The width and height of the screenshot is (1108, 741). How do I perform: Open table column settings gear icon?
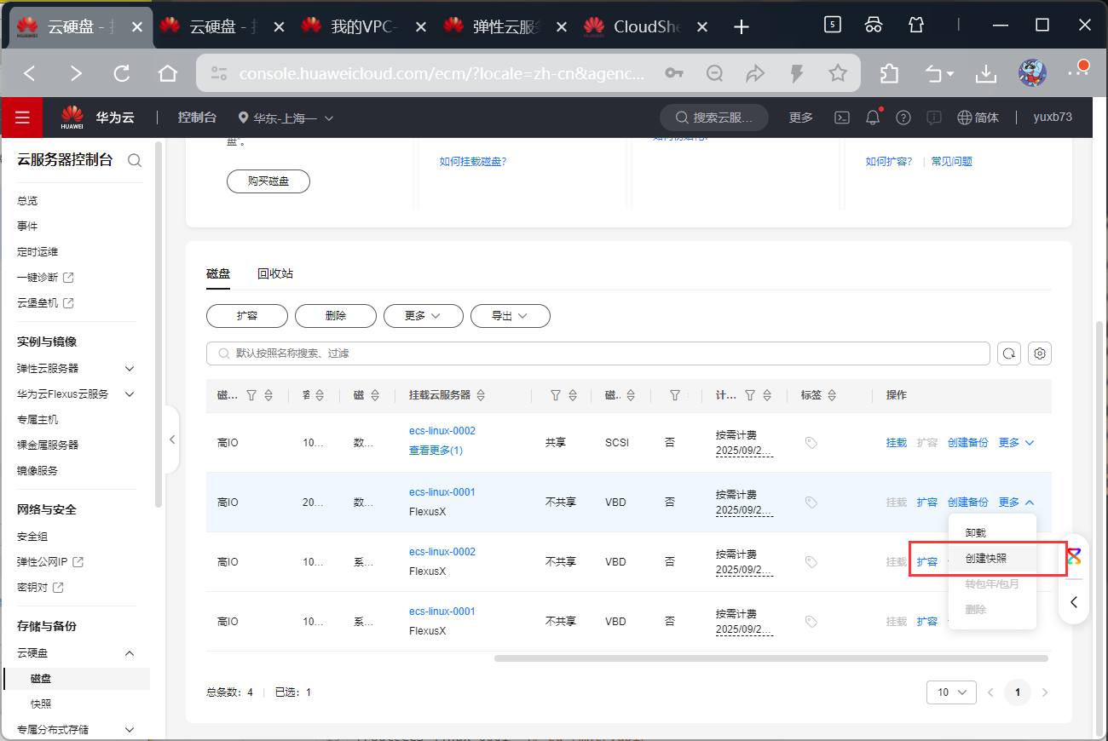click(x=1040, y=353)
